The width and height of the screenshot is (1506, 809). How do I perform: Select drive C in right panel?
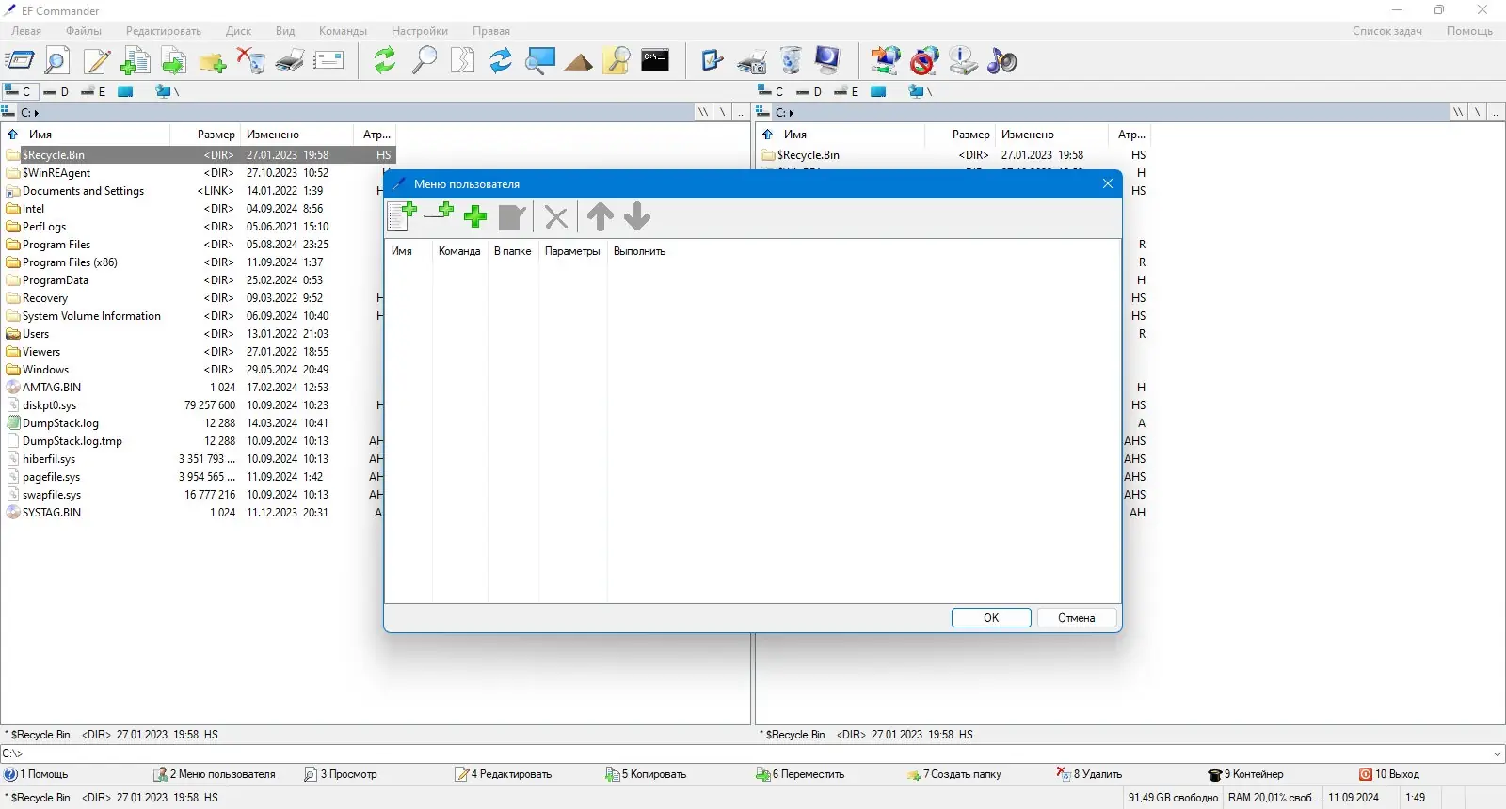pos(771,91)
